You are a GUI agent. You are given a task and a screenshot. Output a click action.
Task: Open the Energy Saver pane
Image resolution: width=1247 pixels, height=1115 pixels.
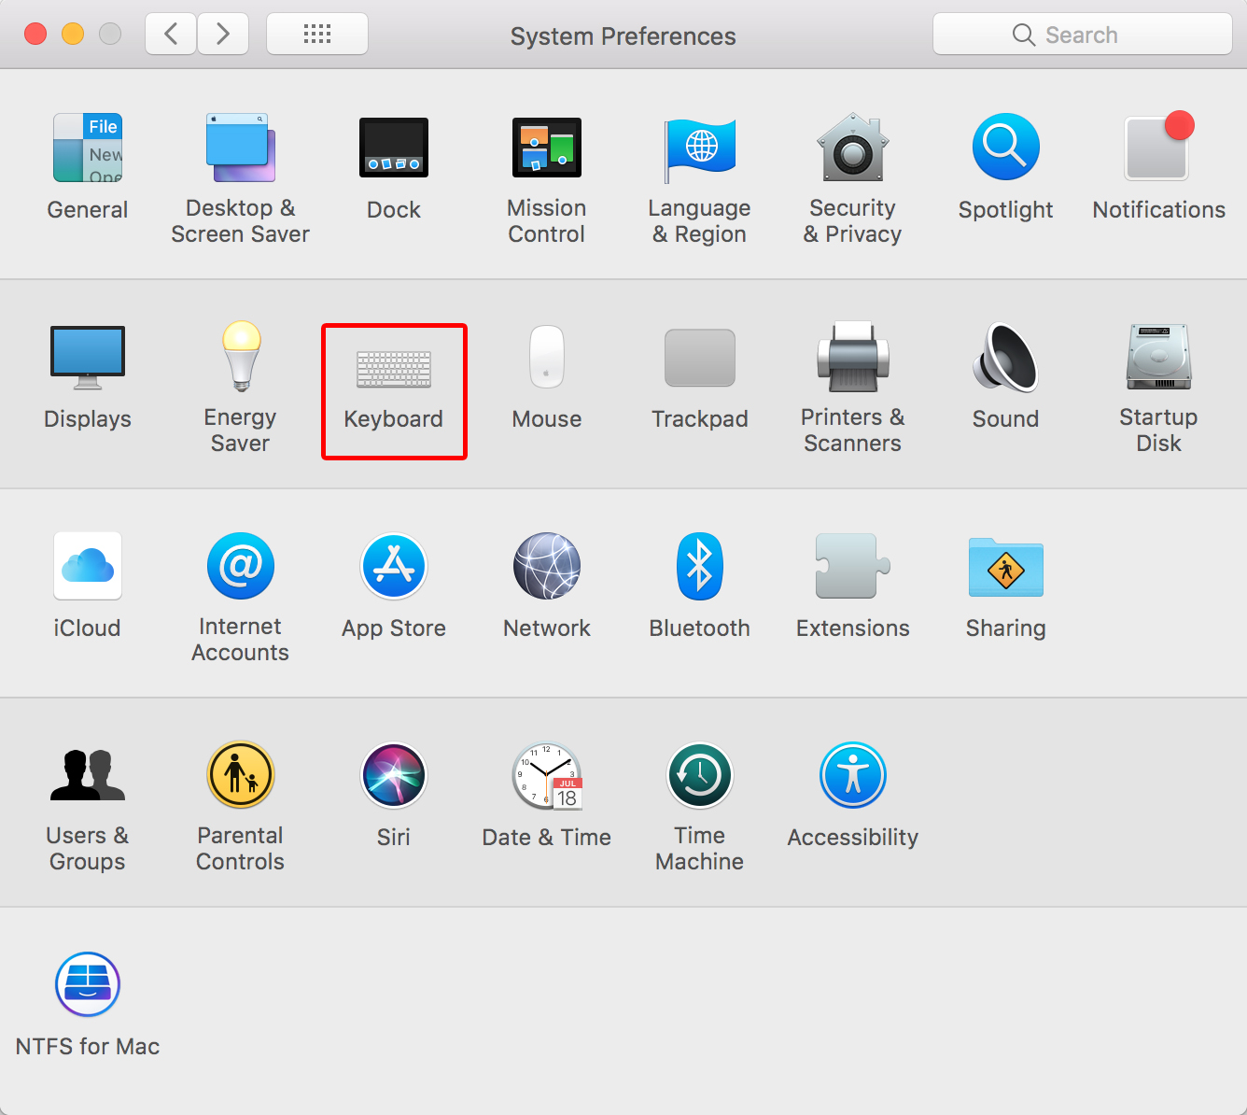(241, 358)
